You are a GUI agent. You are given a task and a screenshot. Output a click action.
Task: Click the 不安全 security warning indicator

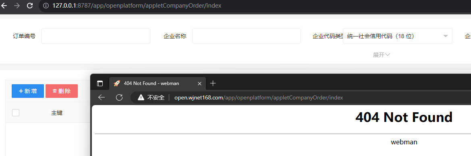point(151,97)
